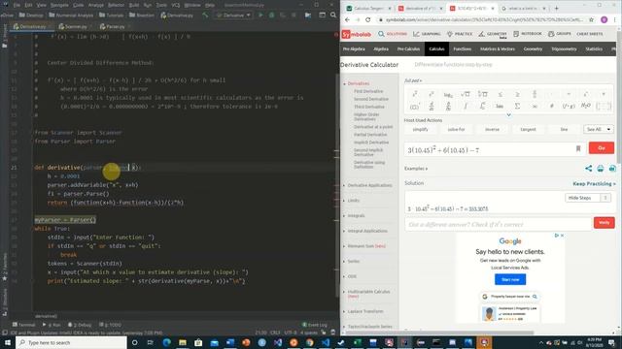Click the share icon under the input

(588, 169)
